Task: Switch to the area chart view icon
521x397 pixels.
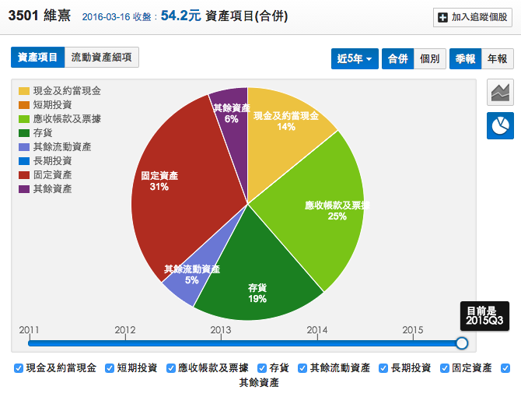Action: (x=500, y=93)
